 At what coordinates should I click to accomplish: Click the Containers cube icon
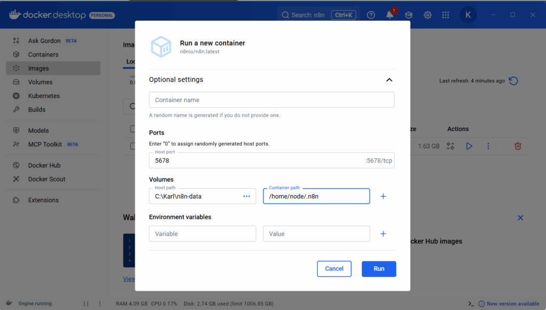pos(16,55)
